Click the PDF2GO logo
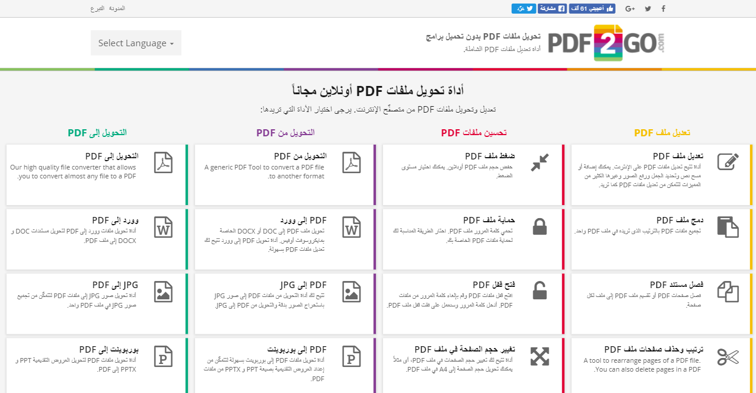 click(x=605, y=43)
